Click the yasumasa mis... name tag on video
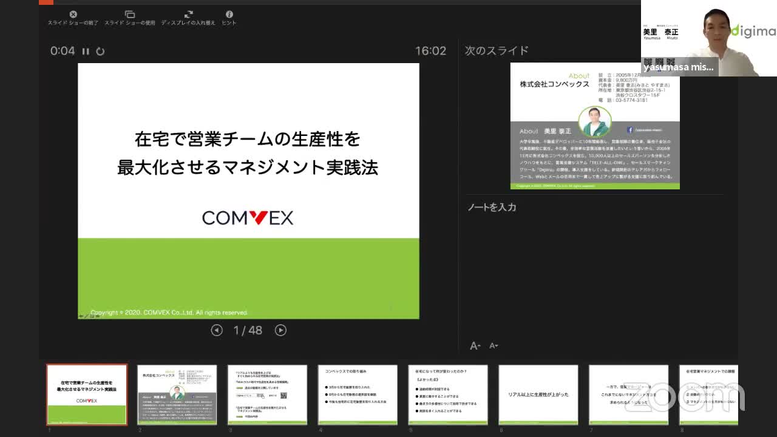 pyautogui.click(x=679, y=67)
